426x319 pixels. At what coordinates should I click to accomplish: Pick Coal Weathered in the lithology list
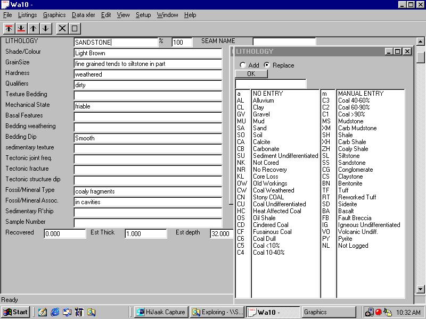273,190
